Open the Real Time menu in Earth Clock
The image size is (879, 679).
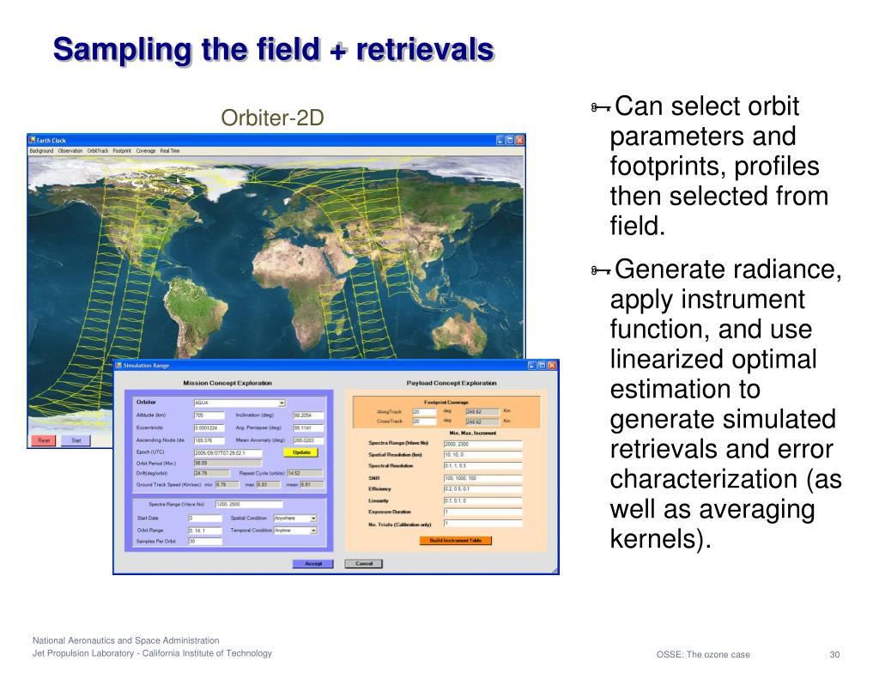170,151
